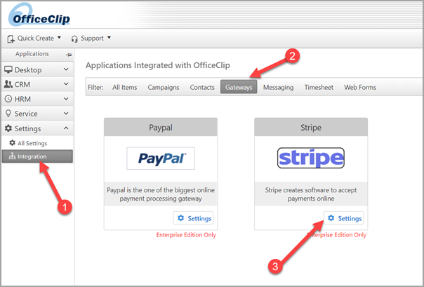Click the Service lightbulb icon

(8, 114)
